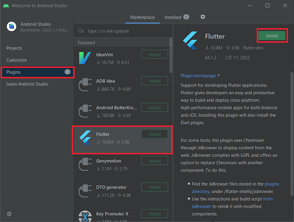Open the Plugin homepage link
294x222 pixels.
pyautogui.click(x=200, y=76)
